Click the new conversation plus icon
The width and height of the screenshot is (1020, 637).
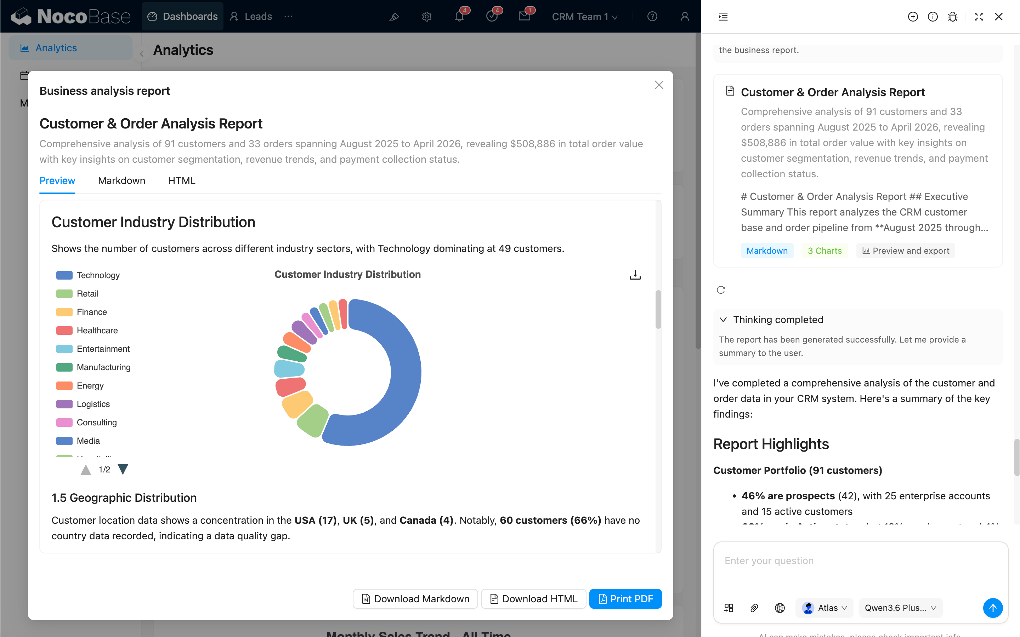pos(913,17)
